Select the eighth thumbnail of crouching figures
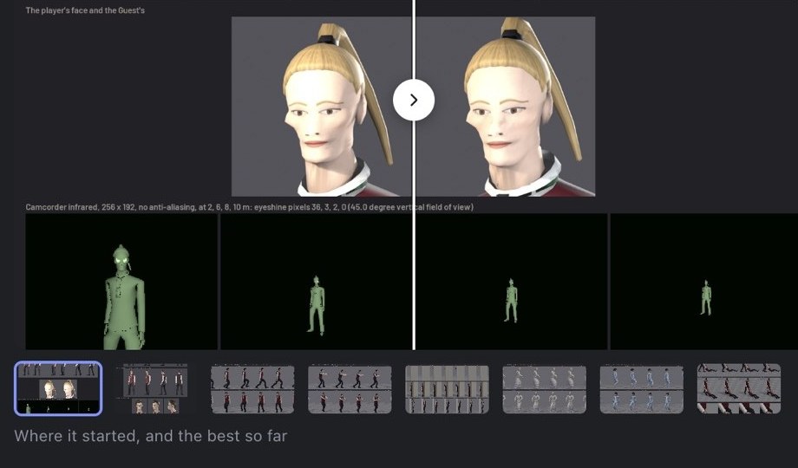The width and height of the screenshot is (798, 468). point(738,388)
